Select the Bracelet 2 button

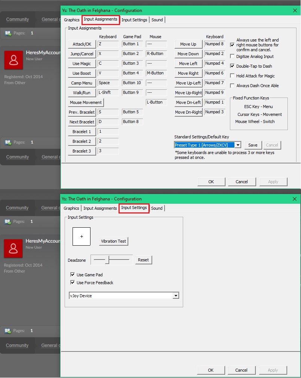(x=82, y=141)
